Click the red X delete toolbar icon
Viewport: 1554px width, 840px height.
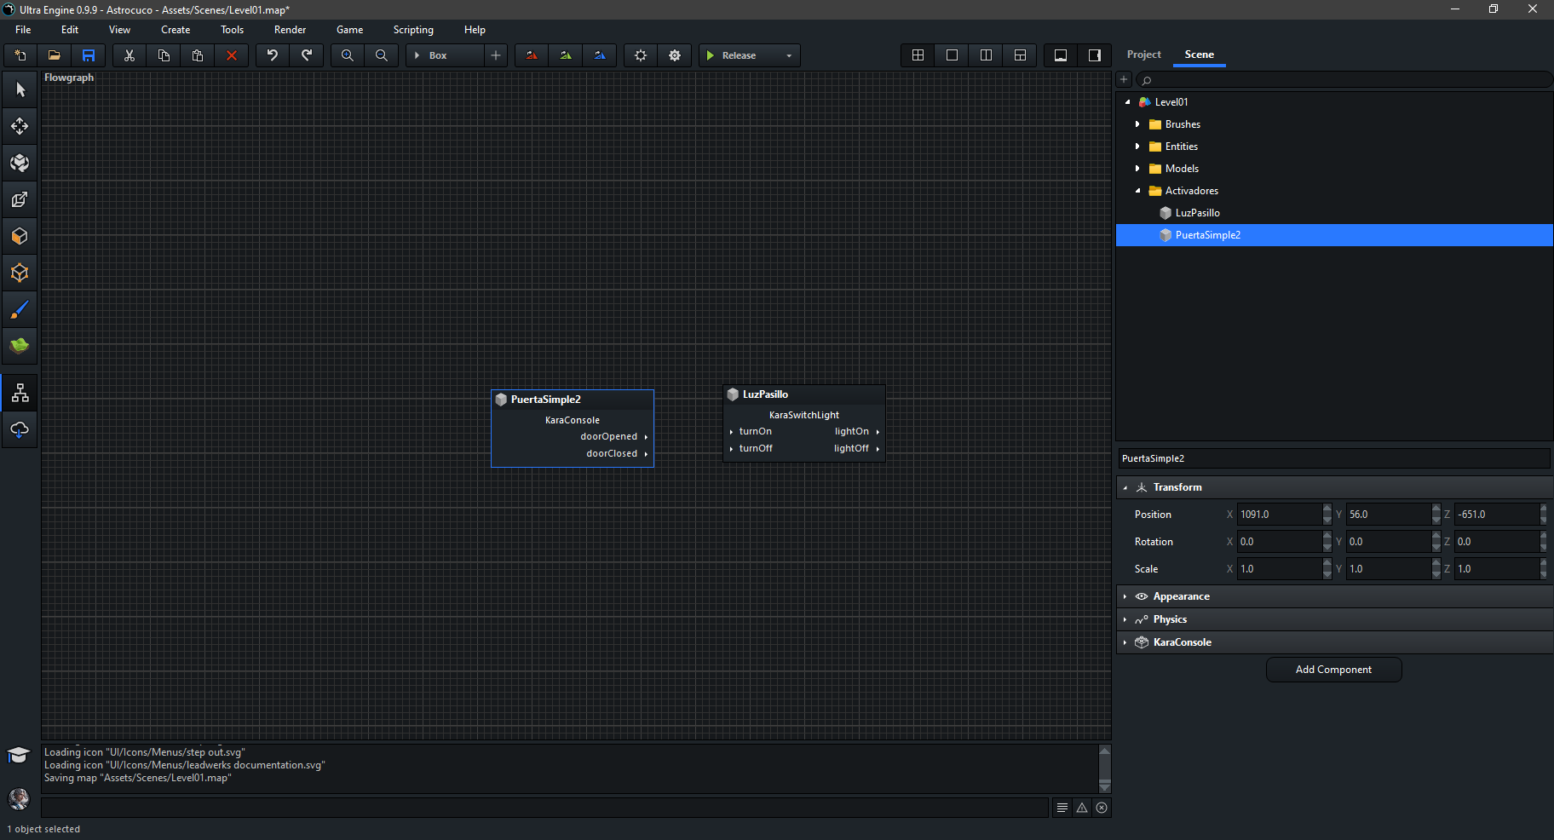(231, 55)
